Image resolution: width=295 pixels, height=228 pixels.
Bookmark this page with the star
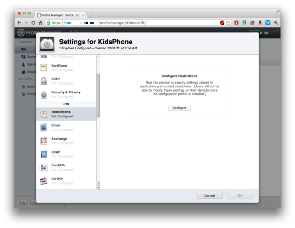pyautogui.click(x=228, y=23)
